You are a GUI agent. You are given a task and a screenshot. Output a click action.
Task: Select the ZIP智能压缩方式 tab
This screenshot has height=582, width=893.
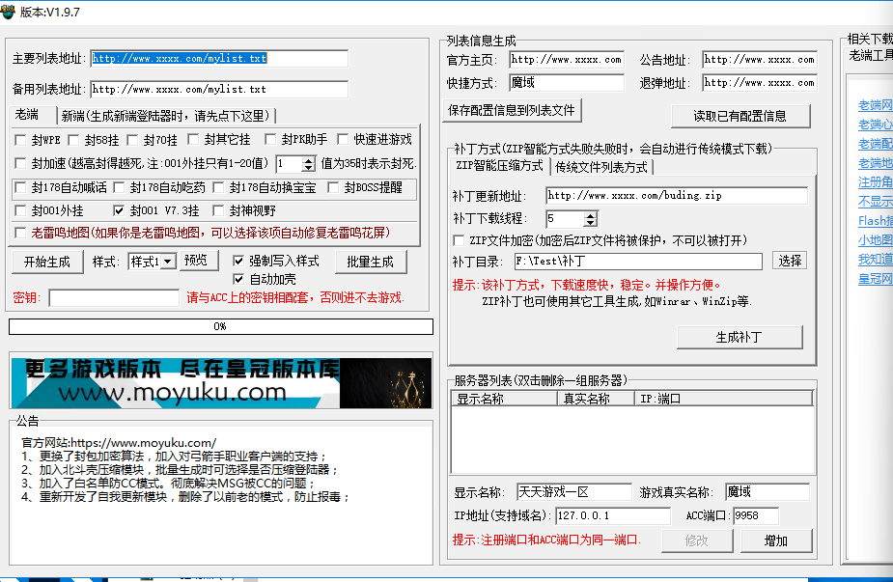coord(499,166)
